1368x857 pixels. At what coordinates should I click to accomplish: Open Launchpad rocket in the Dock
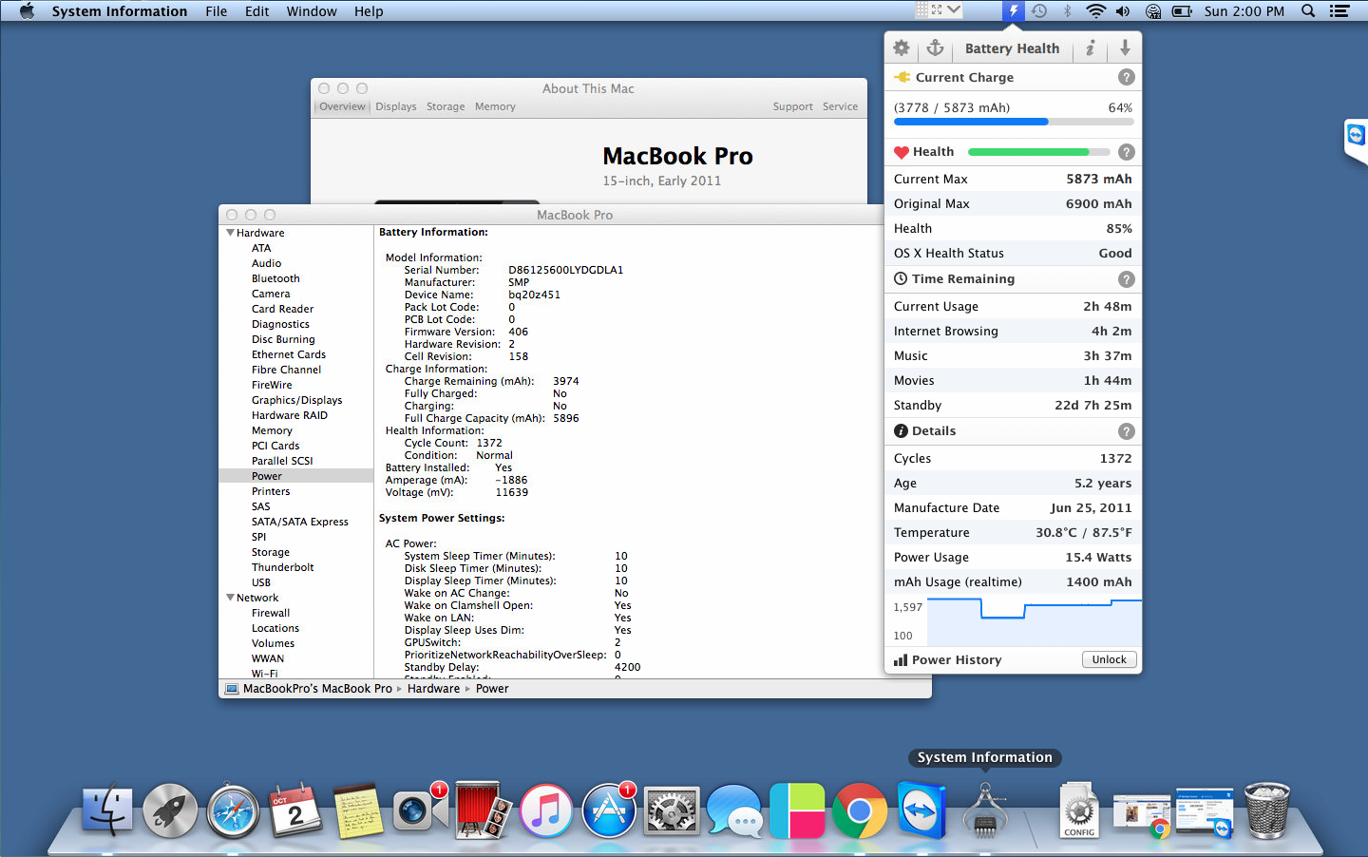pos(170,811)
